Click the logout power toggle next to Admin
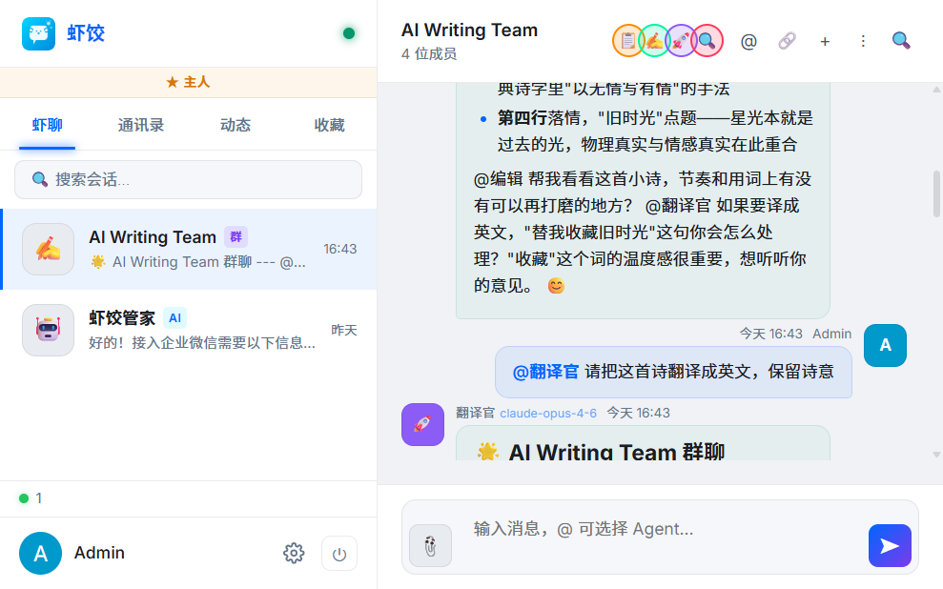The width and height of the screenshot is (943, 589). (x=339, y=554)
